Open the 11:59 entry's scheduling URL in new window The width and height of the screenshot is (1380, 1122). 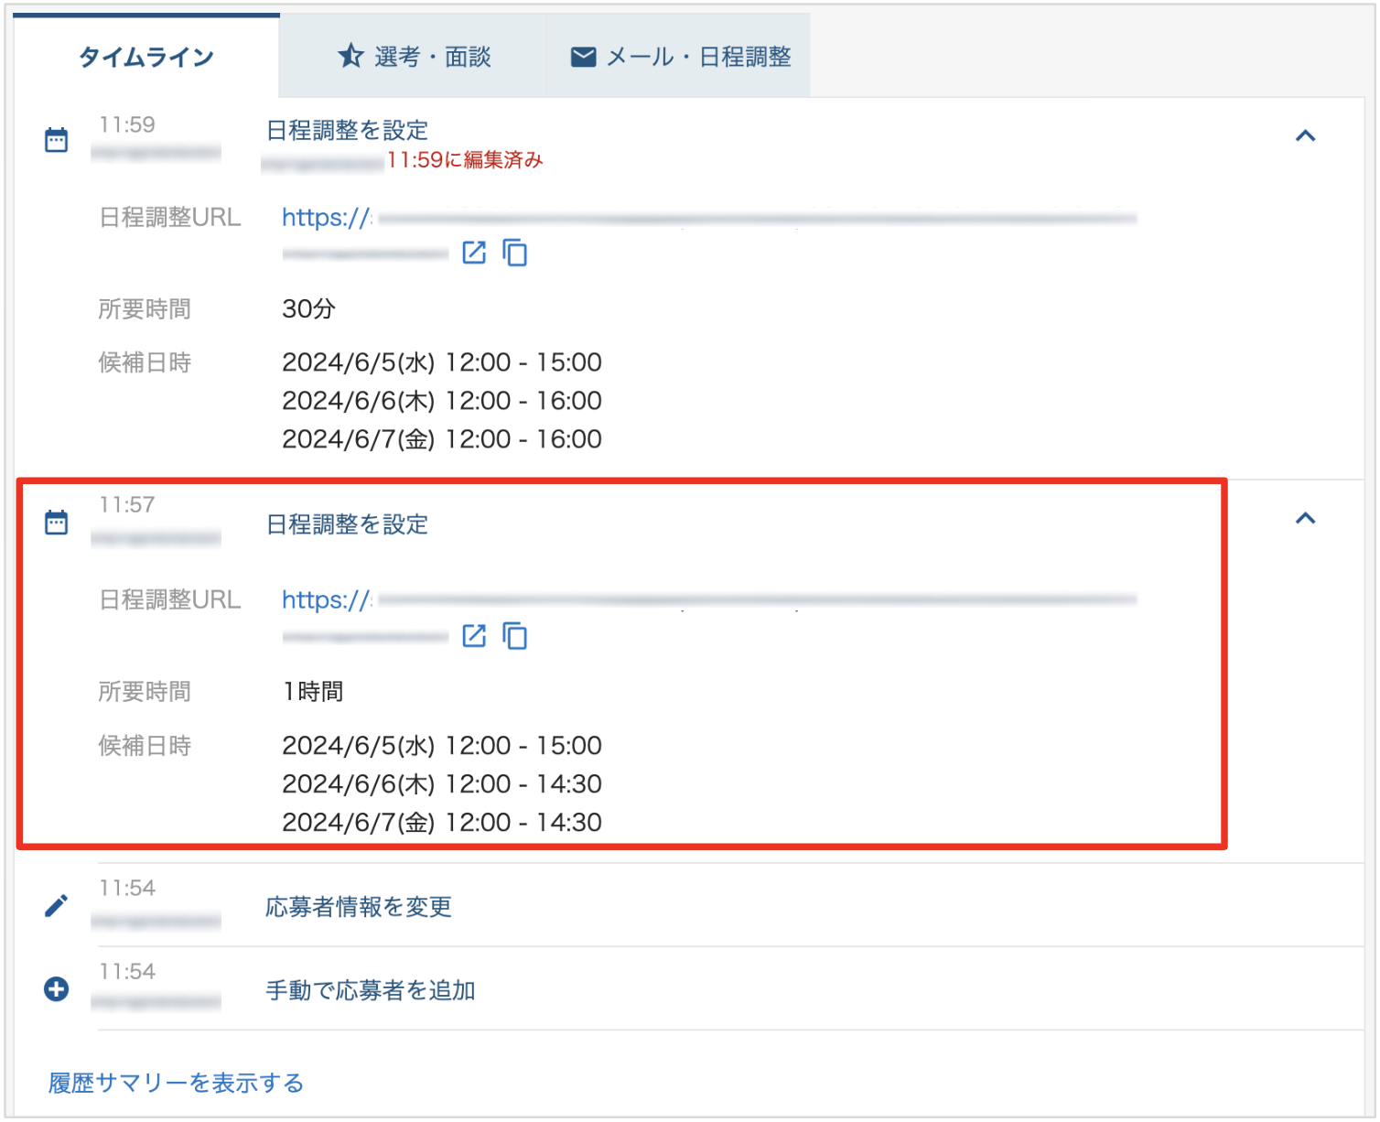click(474, 253)
